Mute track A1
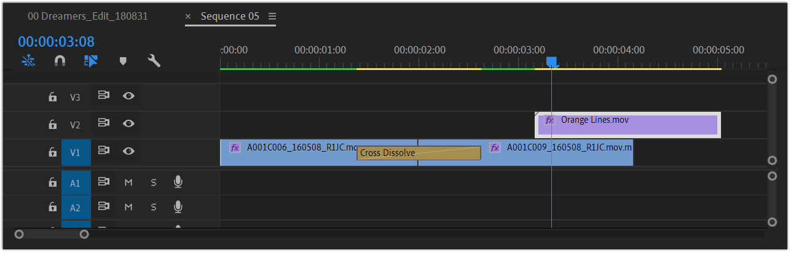This screenshot has height=253, width=791. 128,182
